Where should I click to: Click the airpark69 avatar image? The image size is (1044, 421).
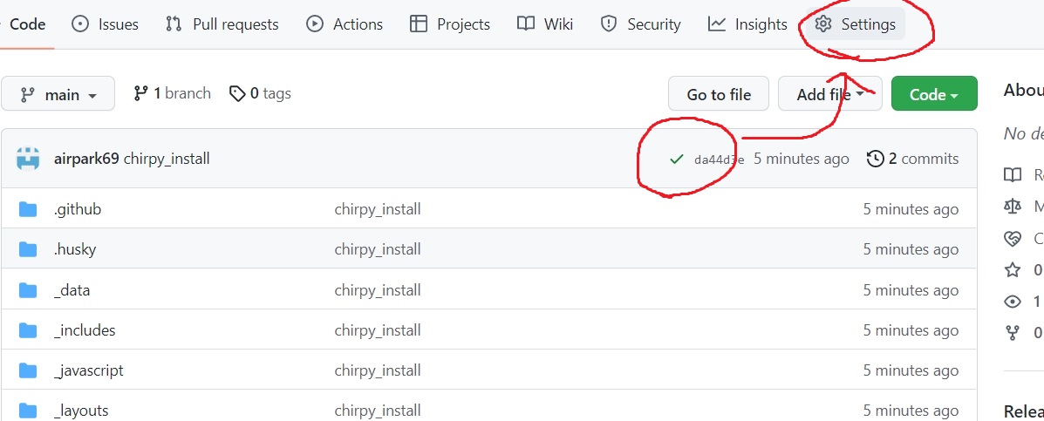point(28,159)
